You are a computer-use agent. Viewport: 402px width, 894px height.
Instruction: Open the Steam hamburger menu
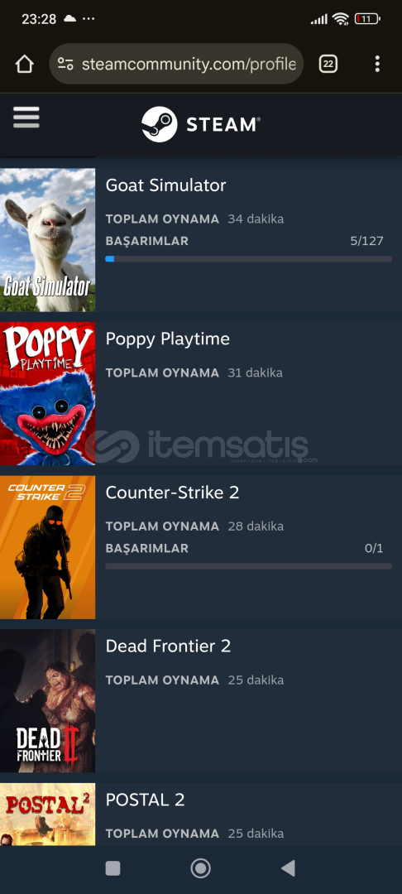(26, 118)
